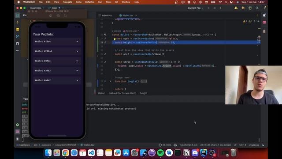Open the green Services icon in left sidebar
Screen dimensions: 282x159
point(18,125)
